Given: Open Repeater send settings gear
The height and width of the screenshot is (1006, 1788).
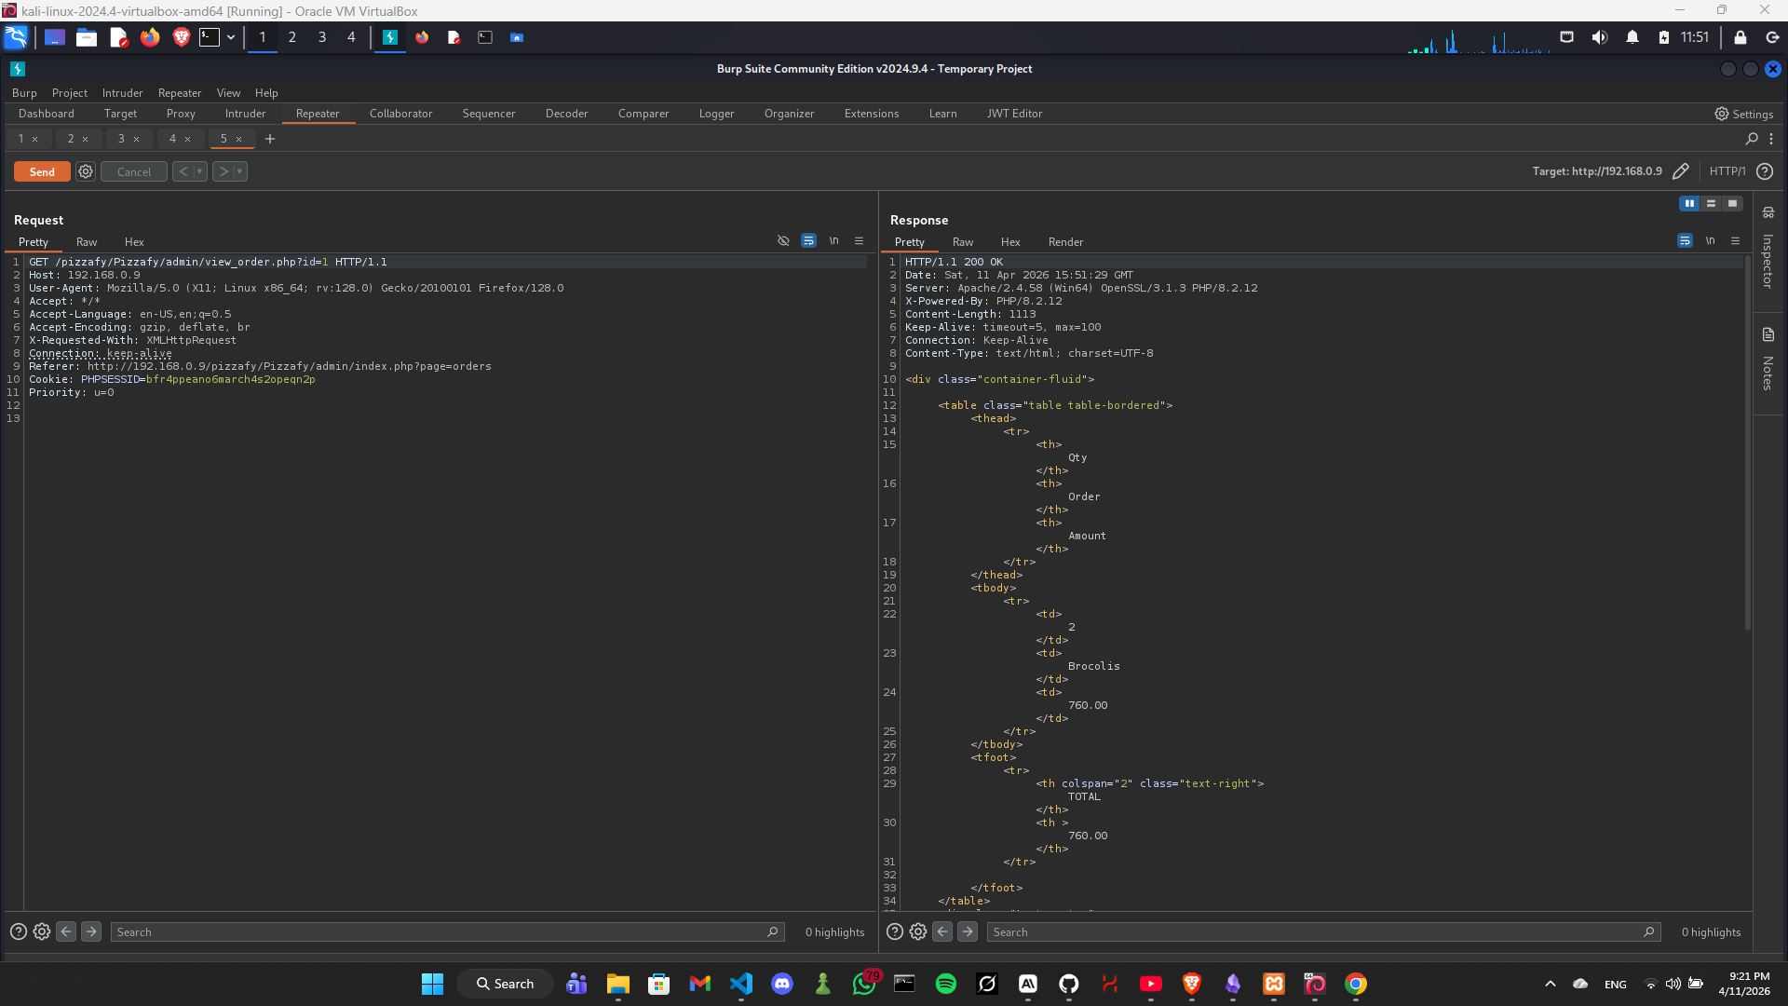Looking at the screenshot, I should [86, 171].
